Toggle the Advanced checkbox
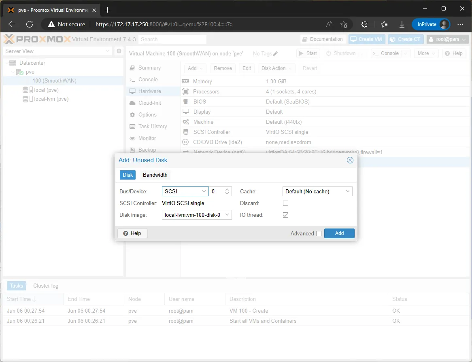This screenshot has height=362, width=472. [x=319, y=234]
